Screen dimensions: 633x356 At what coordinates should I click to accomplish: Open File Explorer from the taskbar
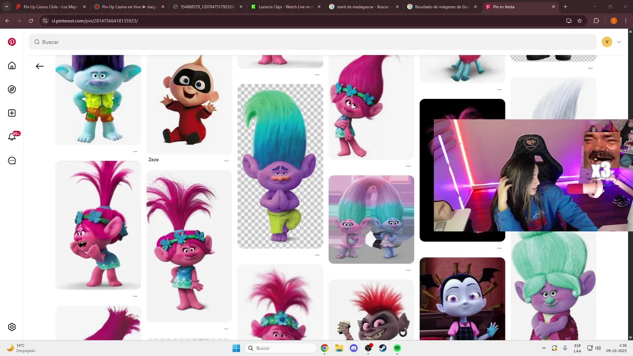(339, 348)
